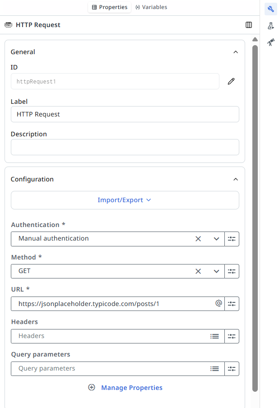The height and width of the screenshot is (408, 279).
Task: Click the Label input field
Action: tap(125, 114)
